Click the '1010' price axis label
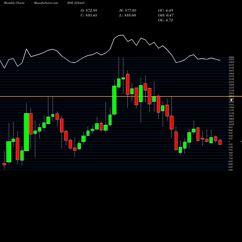 coord(231,124)
